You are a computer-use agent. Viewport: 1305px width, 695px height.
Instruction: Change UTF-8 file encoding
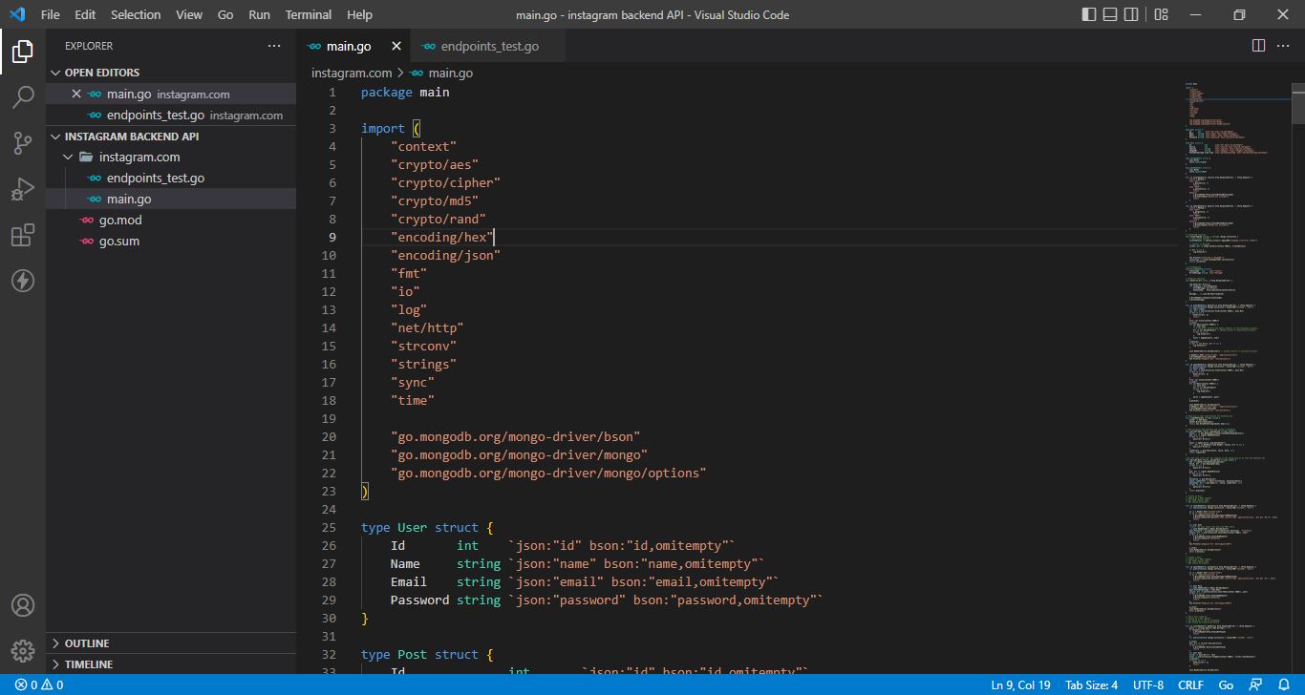click(1148, 684)
